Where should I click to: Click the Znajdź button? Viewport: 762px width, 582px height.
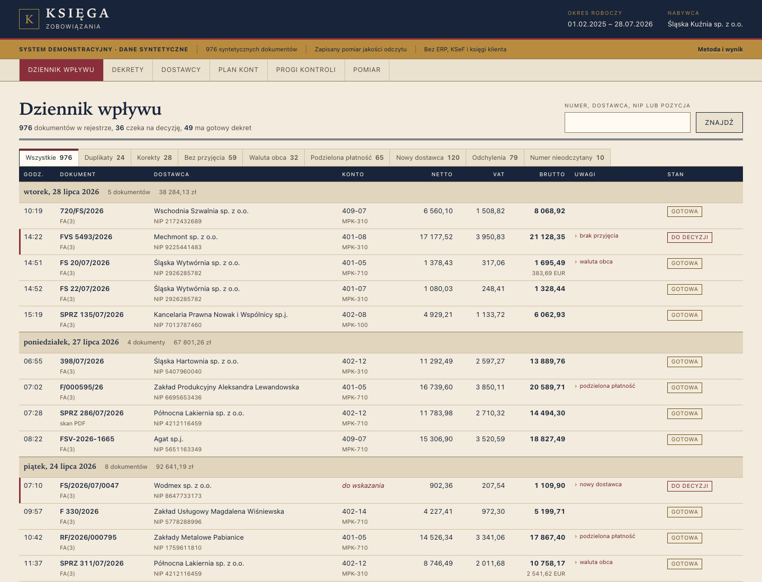click(x=719, y=122)
